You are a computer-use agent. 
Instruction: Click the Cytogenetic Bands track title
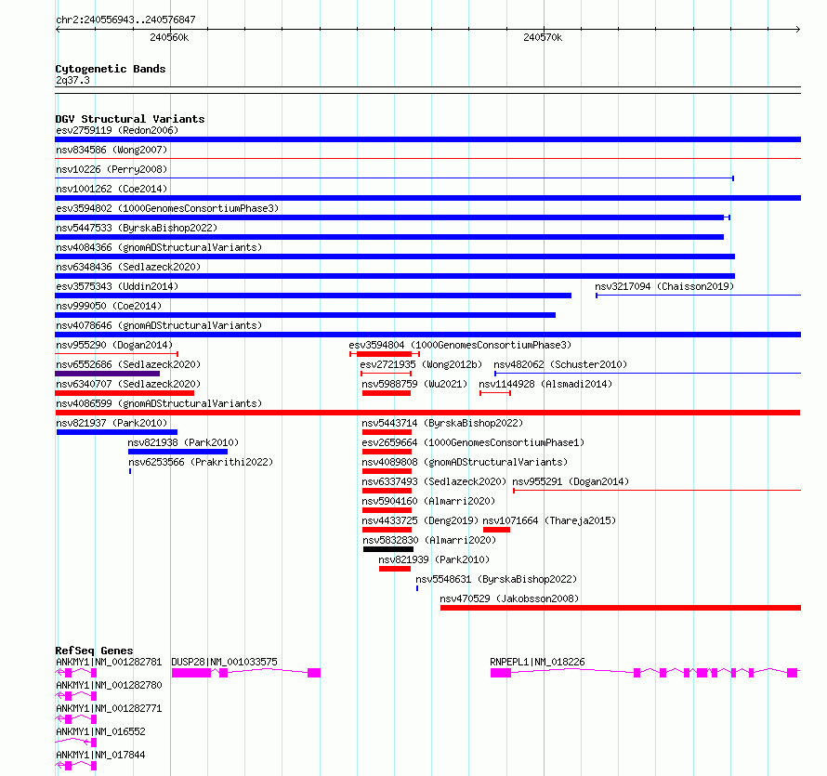click(111, 69)
